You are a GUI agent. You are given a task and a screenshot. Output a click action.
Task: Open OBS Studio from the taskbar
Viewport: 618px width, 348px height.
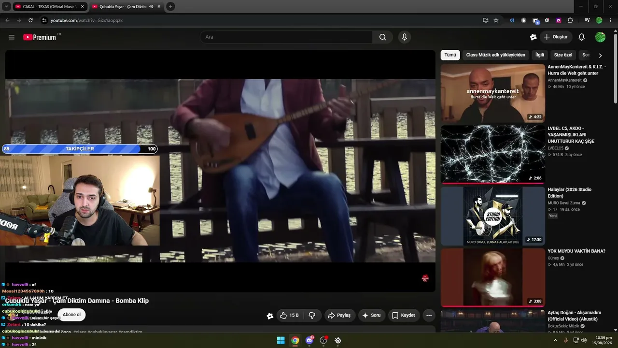[x=323, y=340]
